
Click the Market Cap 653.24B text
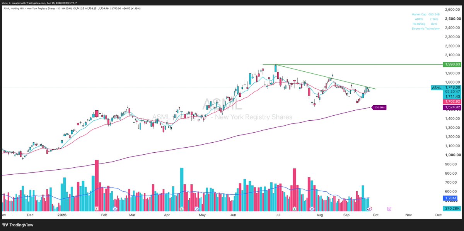pyautogui.click(x=425, y=15)
